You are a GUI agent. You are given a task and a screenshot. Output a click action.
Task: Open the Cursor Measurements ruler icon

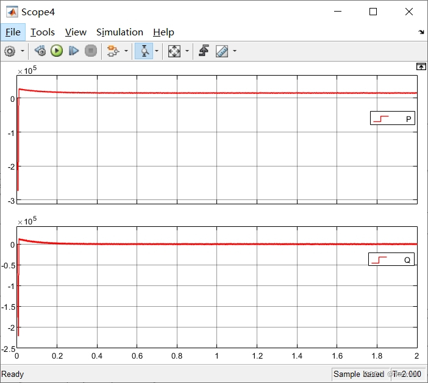point(222,51)
